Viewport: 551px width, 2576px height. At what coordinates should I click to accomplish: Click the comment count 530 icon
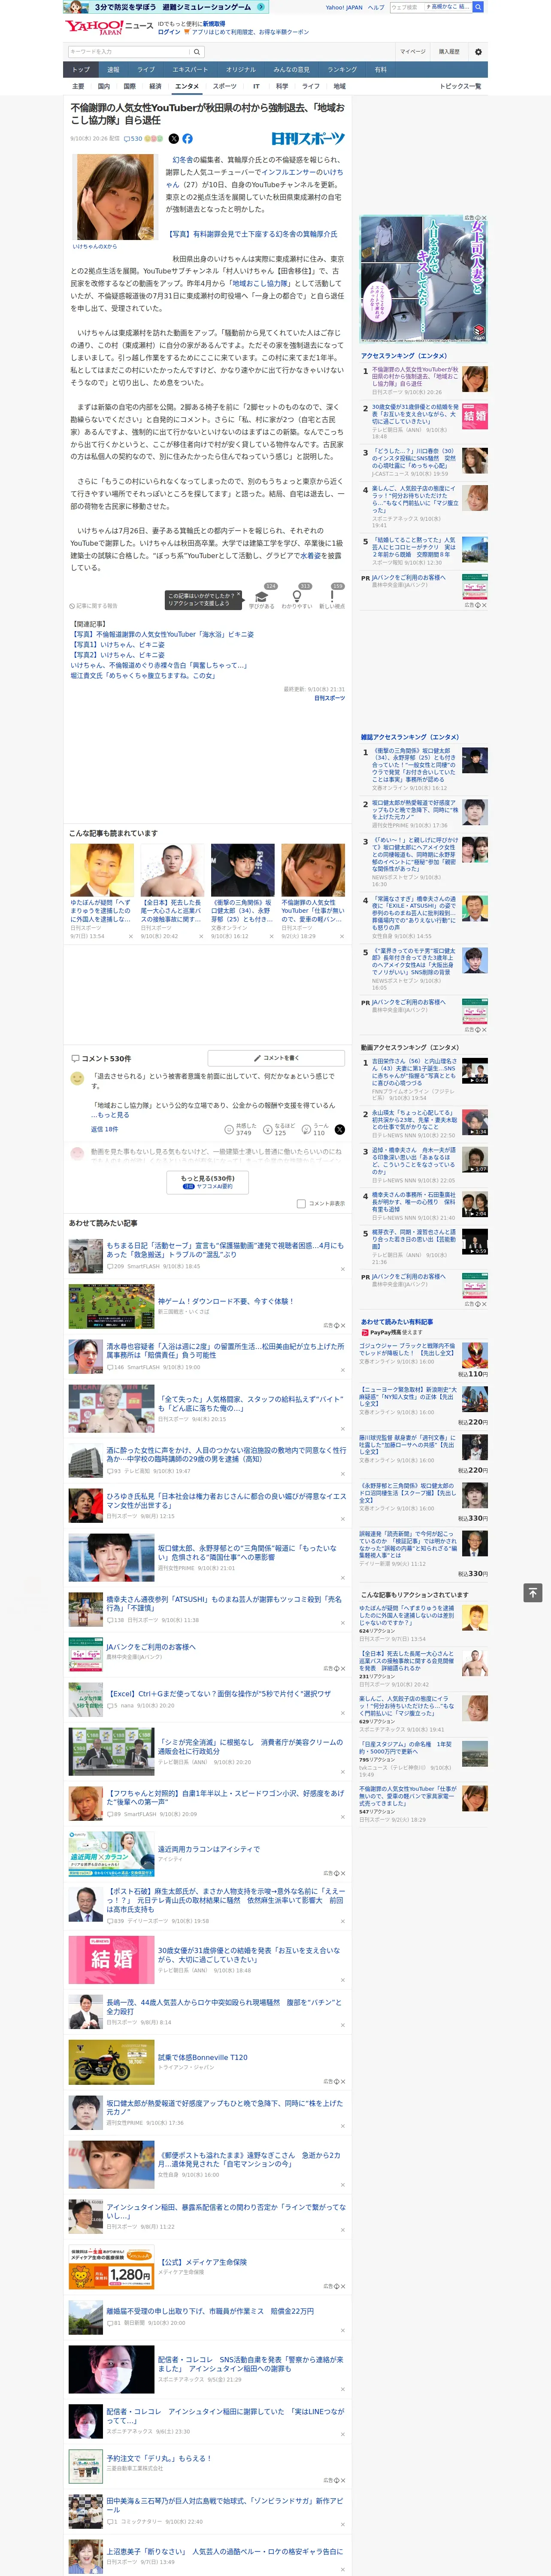tap(132, 139)
